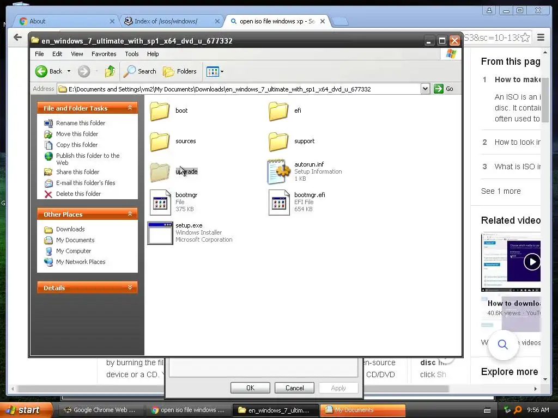The width and height of the screenshot is (558, 418).
Task: Click E-mail this folder's files
Action: (86, 183)
